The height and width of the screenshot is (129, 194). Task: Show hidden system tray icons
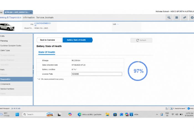(x=157, y=115)
